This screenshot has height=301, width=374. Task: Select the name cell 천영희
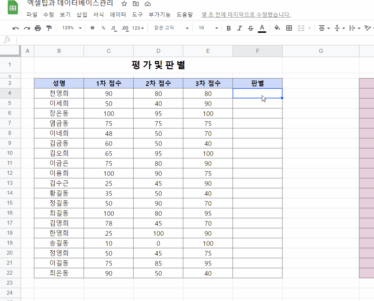[x=59, y=93]
